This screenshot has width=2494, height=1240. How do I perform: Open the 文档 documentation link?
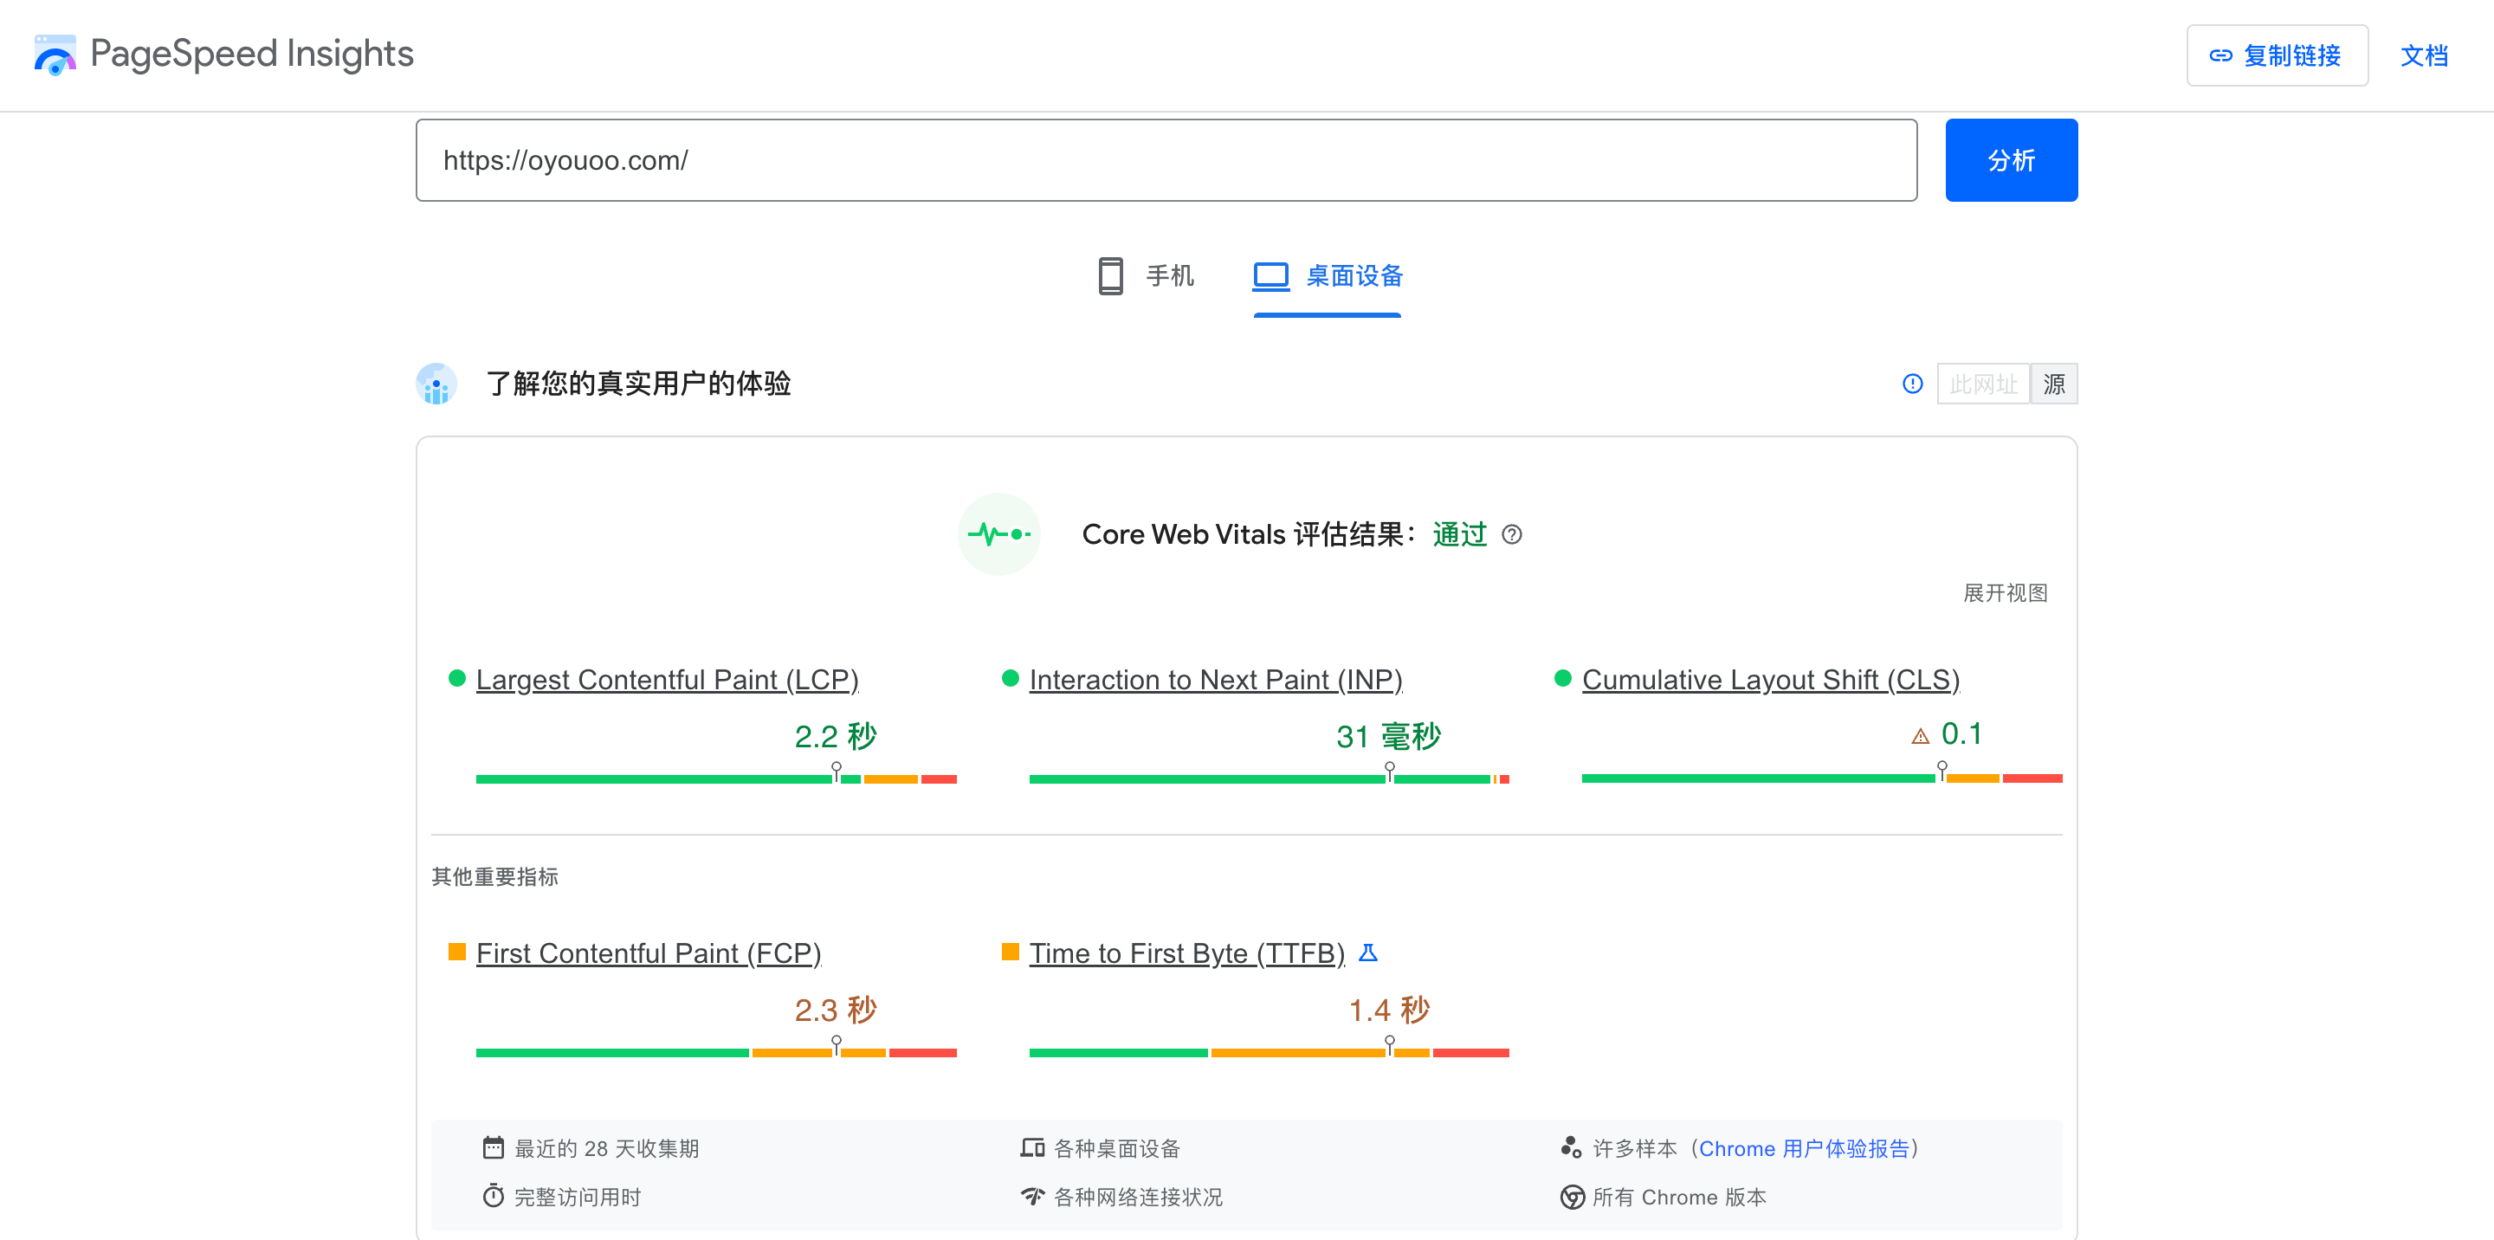tap(2423, 56)
